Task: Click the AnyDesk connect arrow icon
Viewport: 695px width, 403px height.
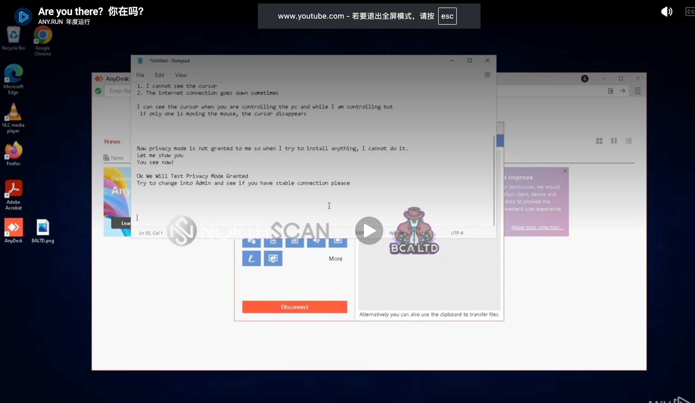Action: pyautogui.click(x=622, y=91)
